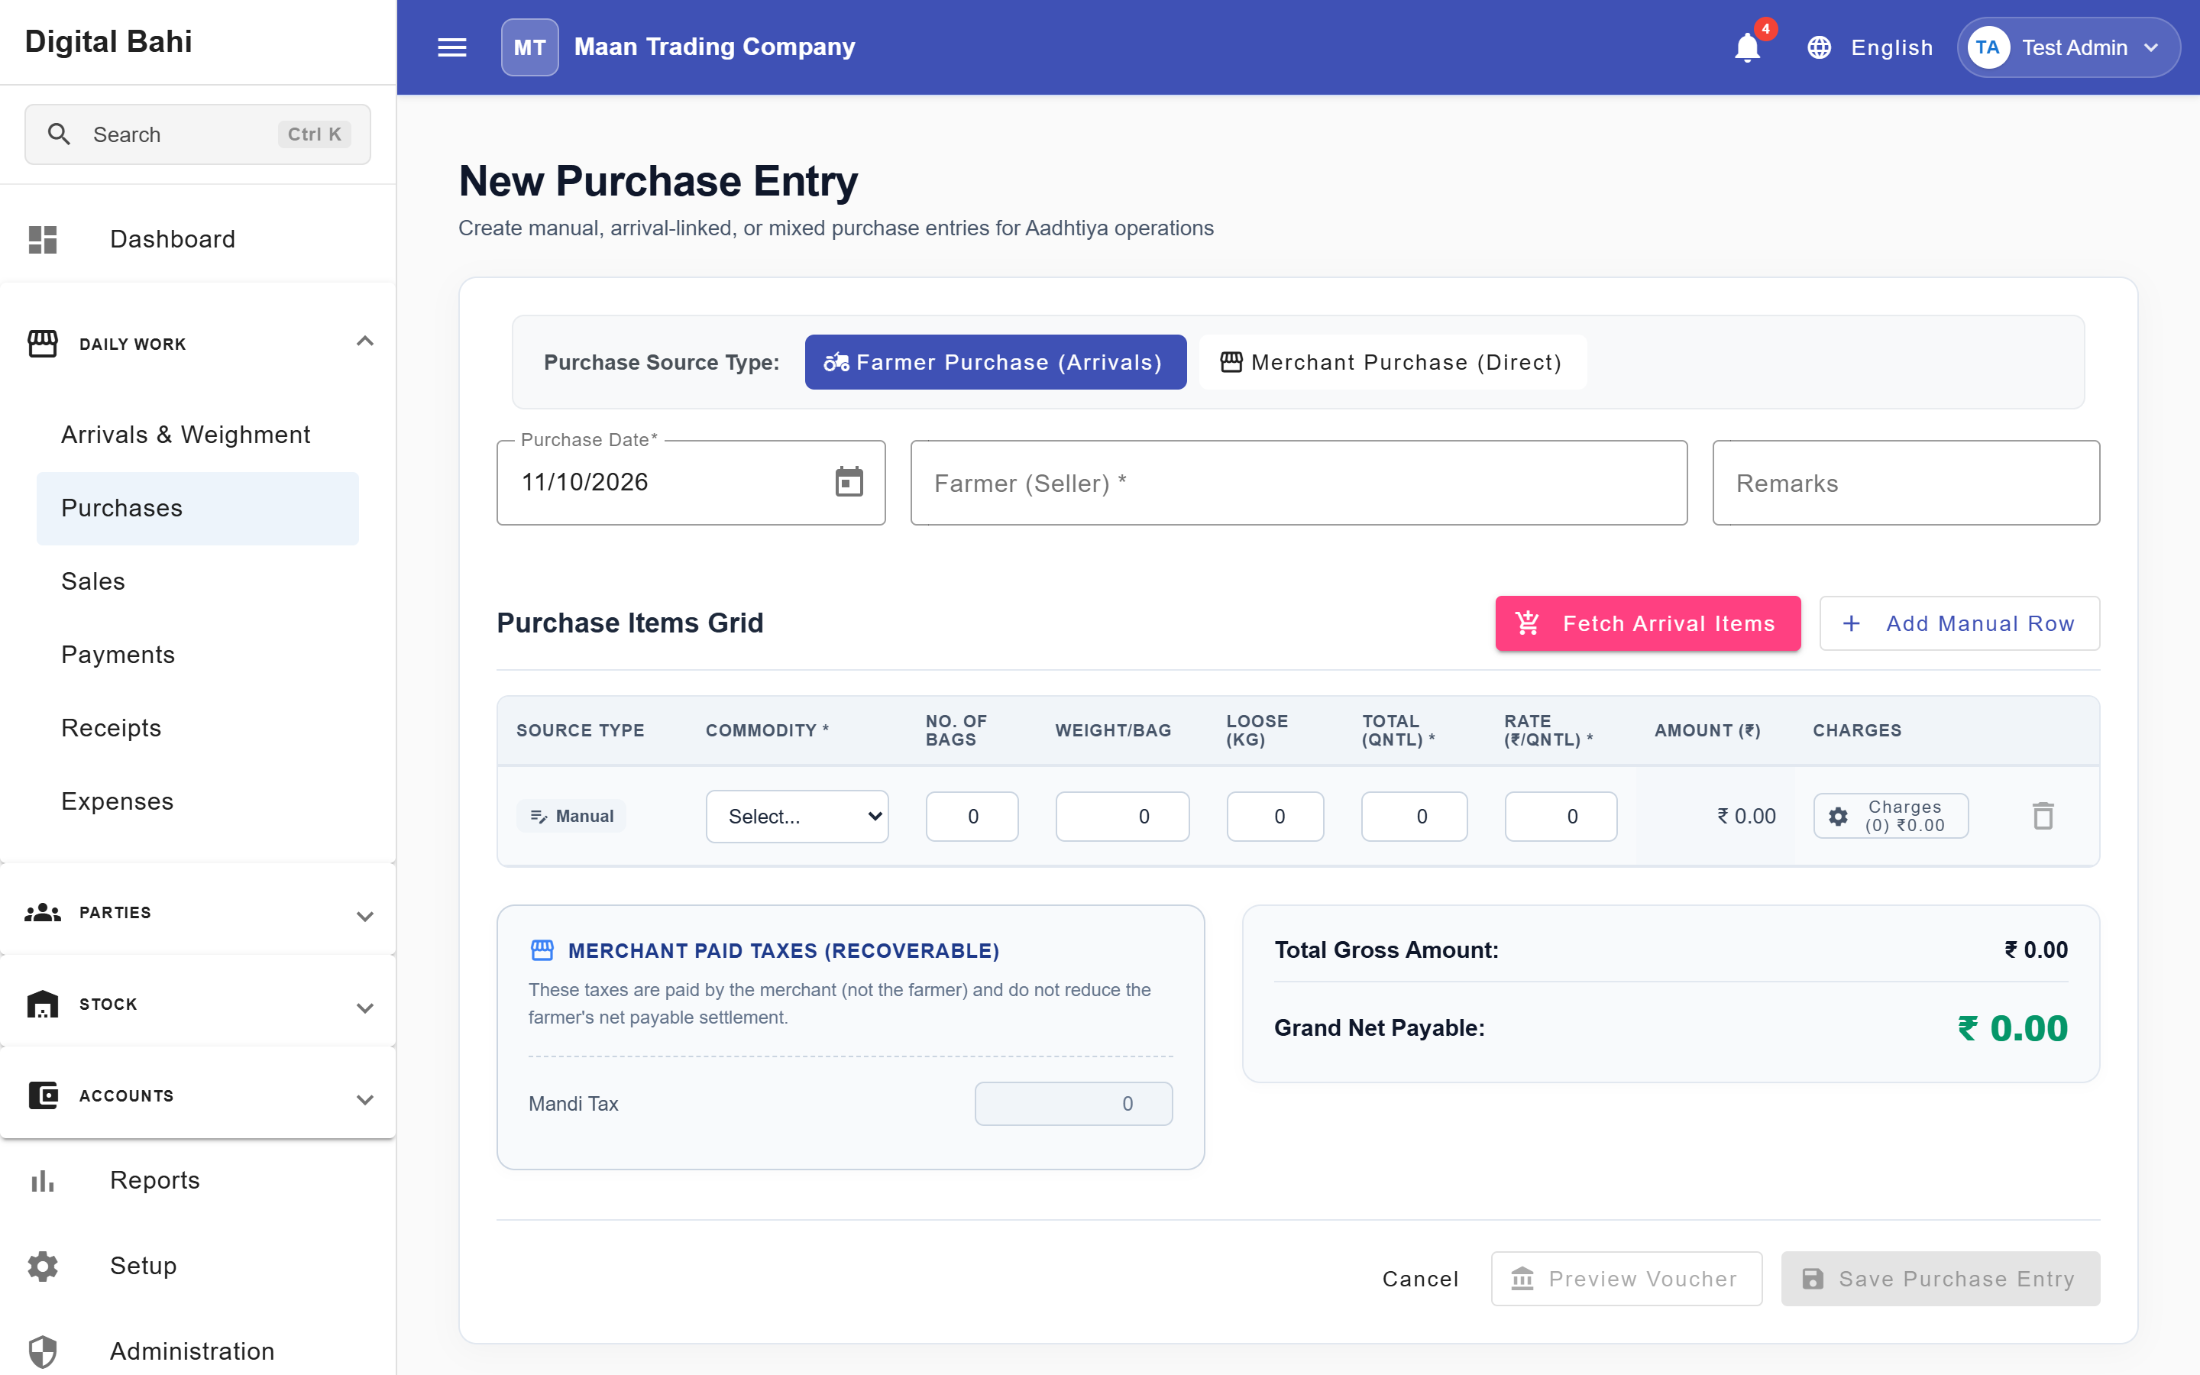Image resolution: width=2200 pixels, height=1375 pixels.
Task: Click the MT company logo badge
Action: (529, 47)
